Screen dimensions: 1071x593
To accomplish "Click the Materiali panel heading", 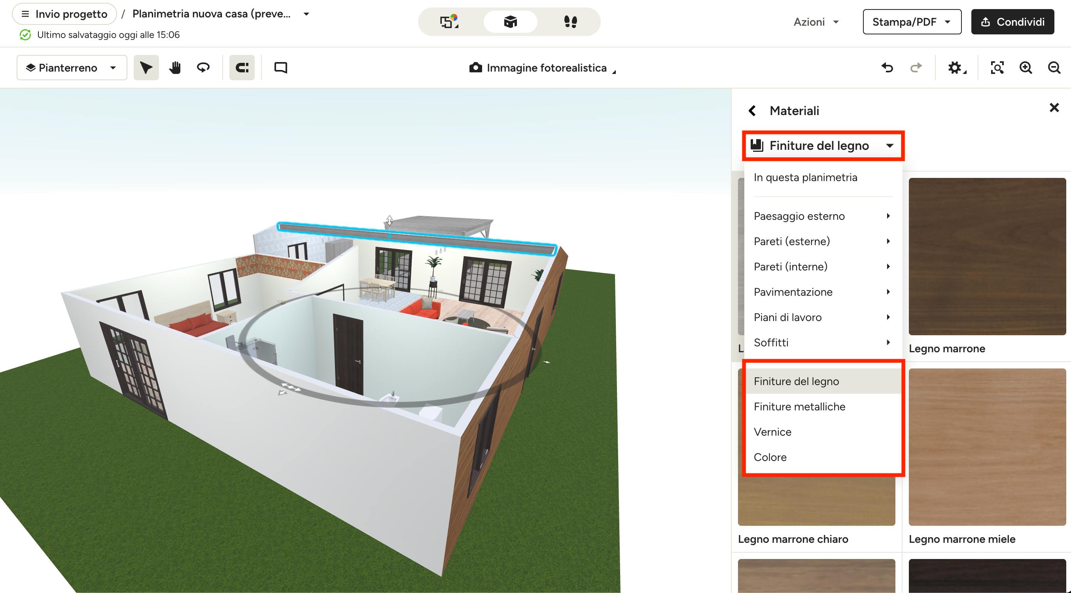I will coord(794,111).
